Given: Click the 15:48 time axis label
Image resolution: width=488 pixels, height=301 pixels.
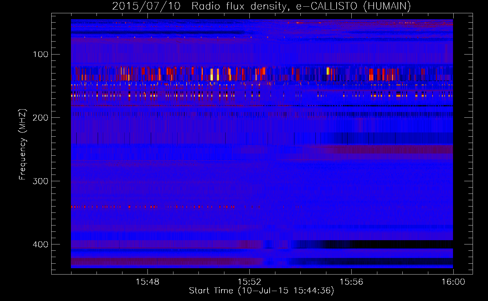Looking at the screenshot, I should tap(147, 282).
